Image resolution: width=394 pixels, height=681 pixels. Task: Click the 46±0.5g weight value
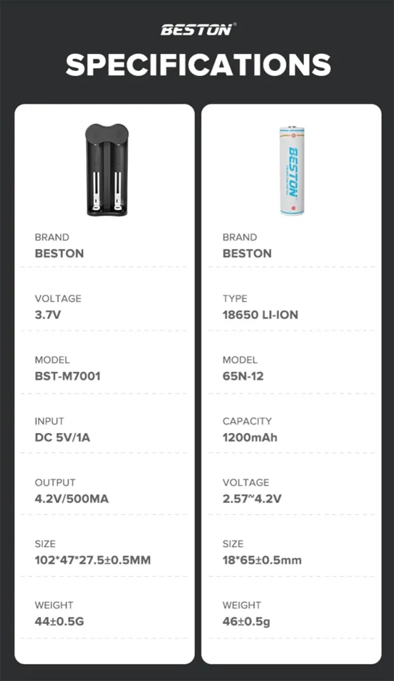246,621
